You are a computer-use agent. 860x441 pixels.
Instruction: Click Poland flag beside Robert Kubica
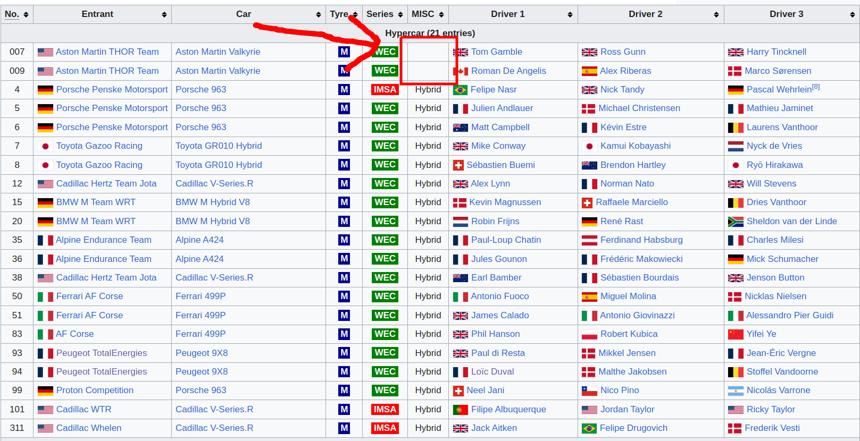[x=589, y=334]
